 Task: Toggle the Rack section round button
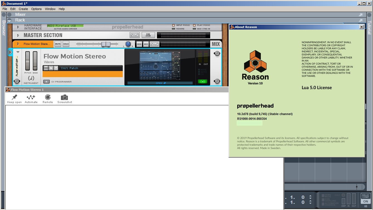click(x=9, y=20)
